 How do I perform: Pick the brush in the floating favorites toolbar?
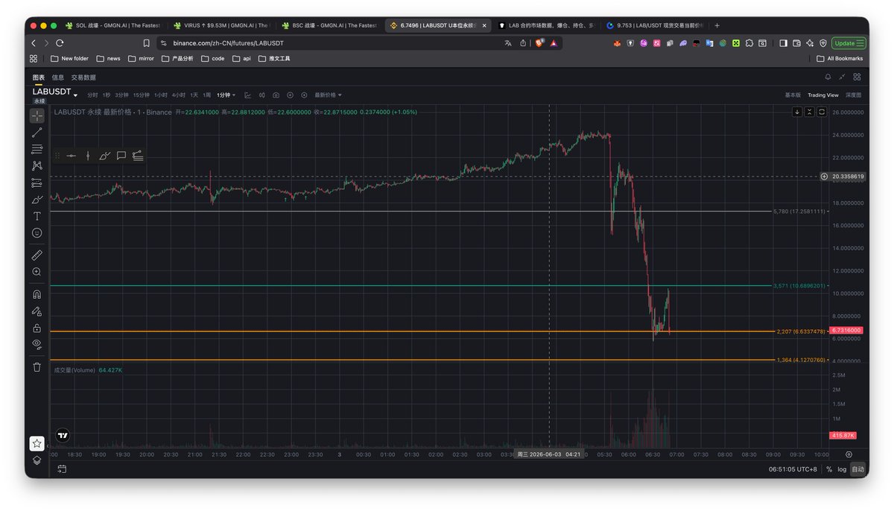click(104, 156)
